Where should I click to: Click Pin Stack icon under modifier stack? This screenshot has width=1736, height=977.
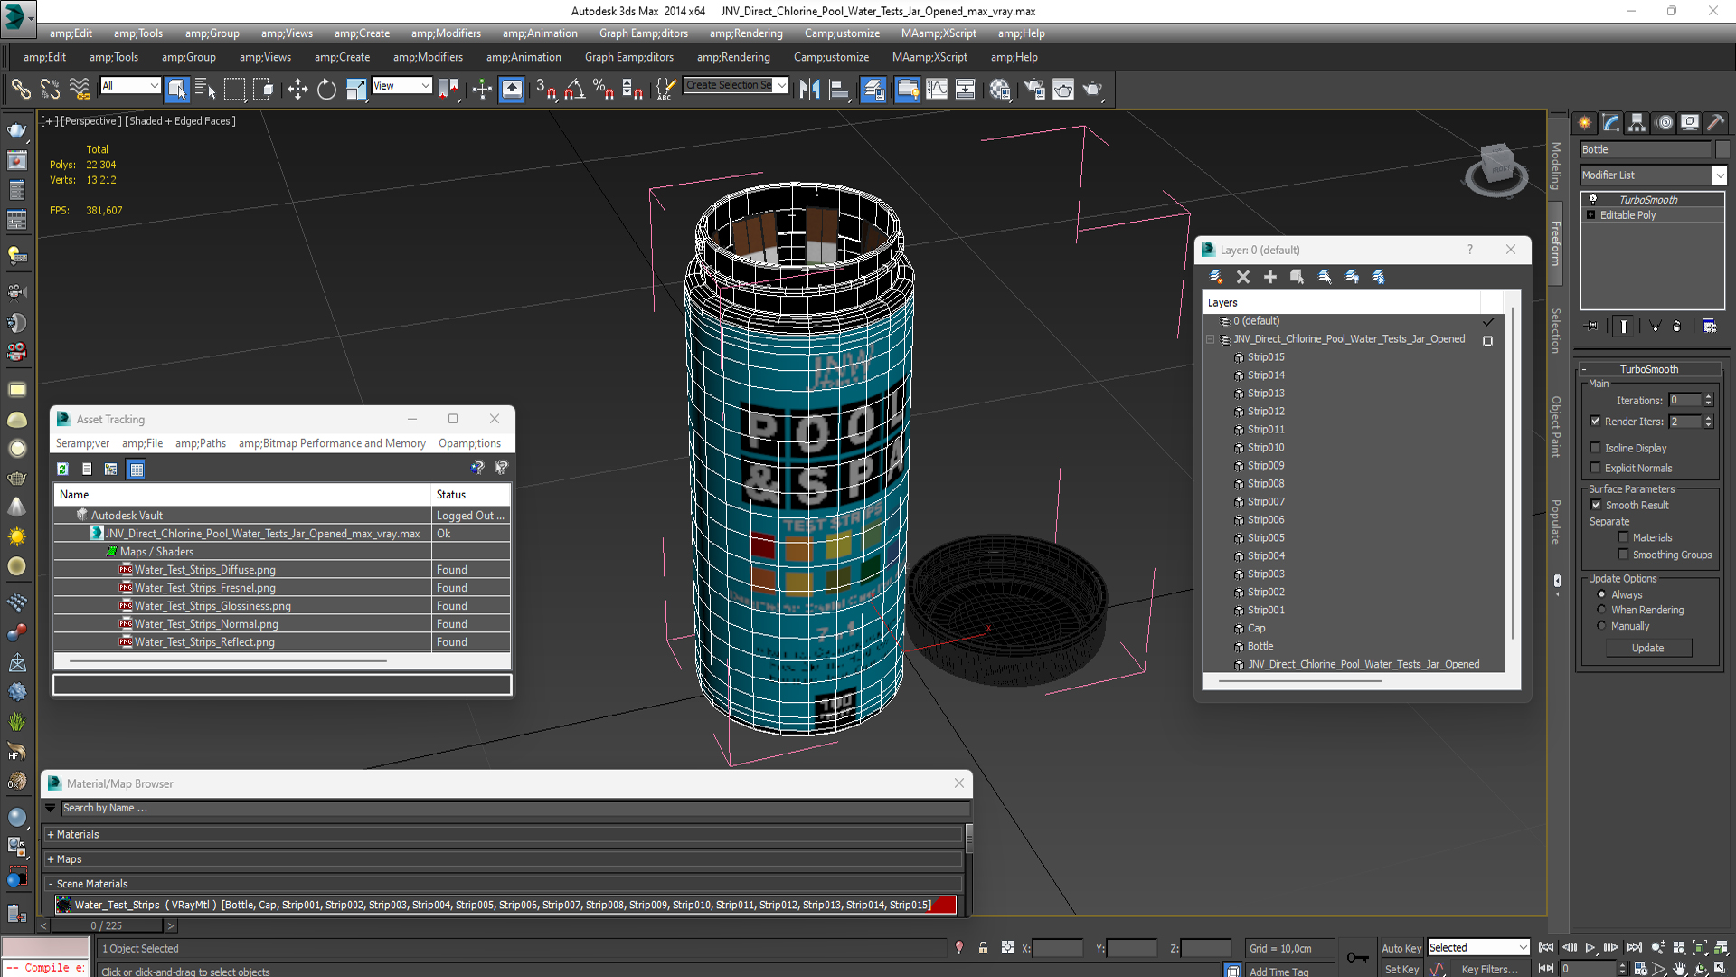point(1592,326)
